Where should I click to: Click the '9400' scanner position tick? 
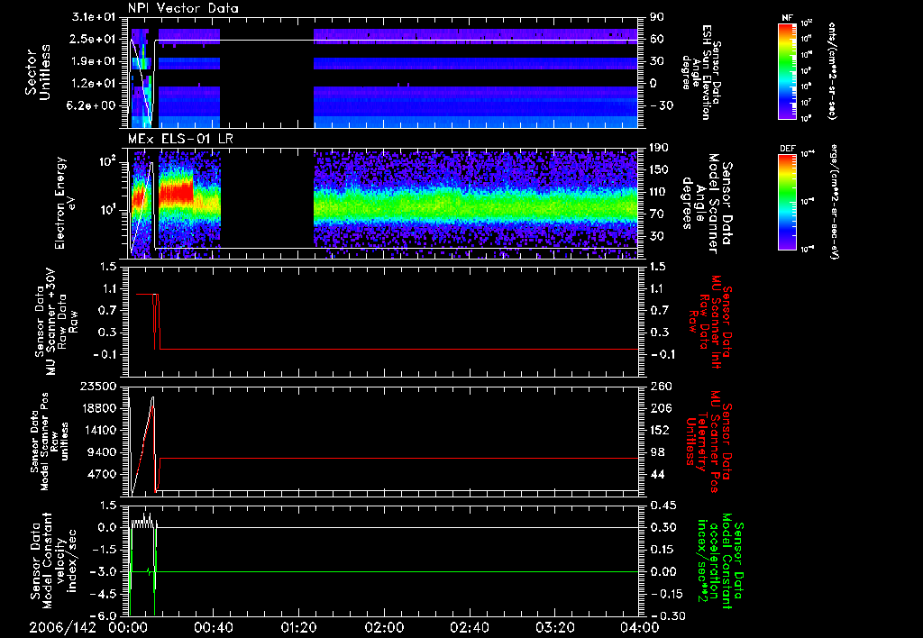(102, 452)
